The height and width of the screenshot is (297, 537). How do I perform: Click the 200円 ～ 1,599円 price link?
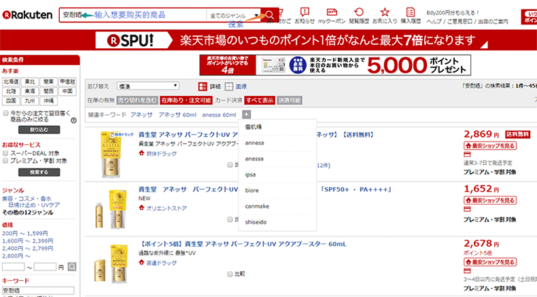pos(24,233)
